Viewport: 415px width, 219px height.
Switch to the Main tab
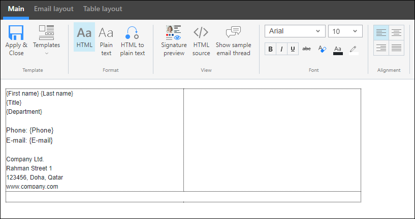pyautogui.click(x=16, y=9)
